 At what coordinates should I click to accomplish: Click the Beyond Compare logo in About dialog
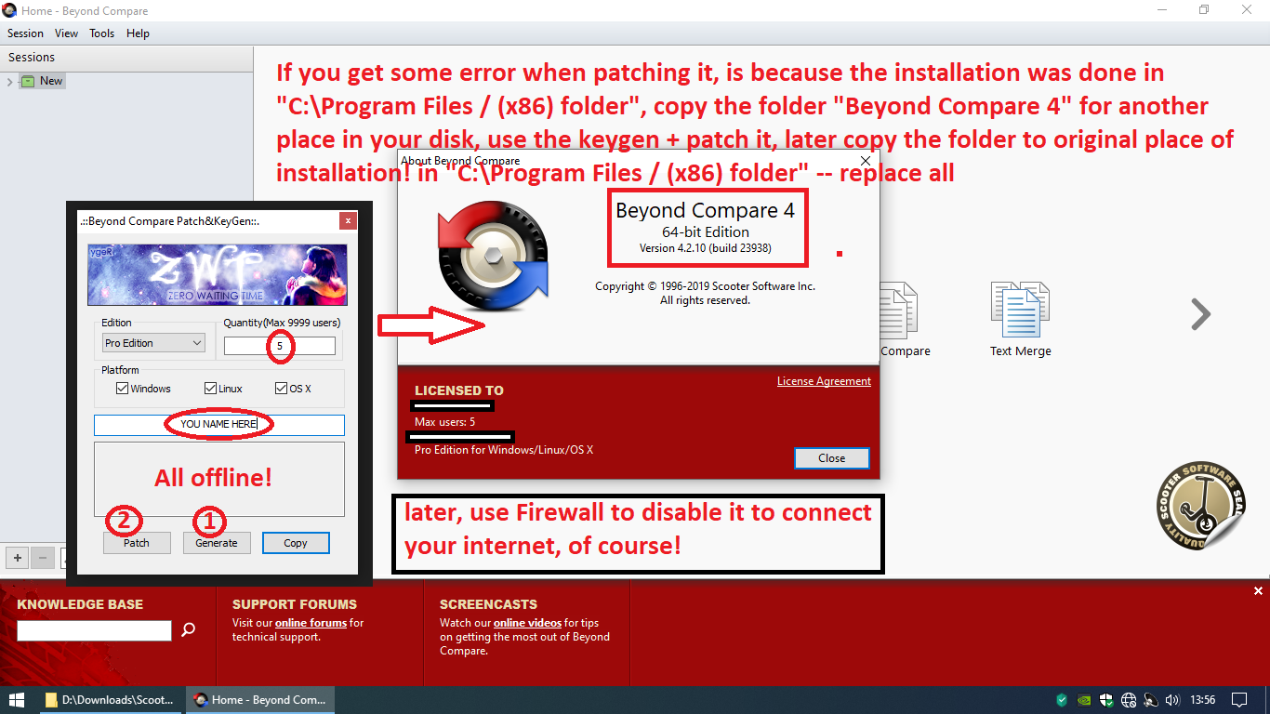click(493, 256)
